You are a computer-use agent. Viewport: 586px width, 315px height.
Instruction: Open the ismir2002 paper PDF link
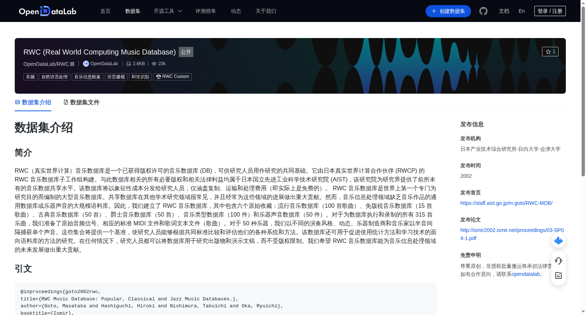coord(512,234)
